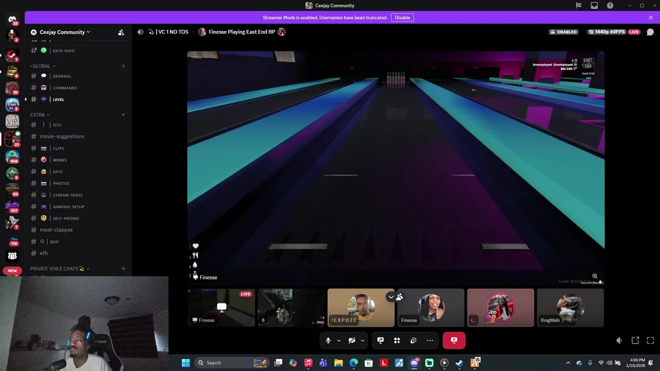The width and height of the screenshot is (660, 371).
Task: Select the KingWalk participant tile
Action: (x=570, y=308)
